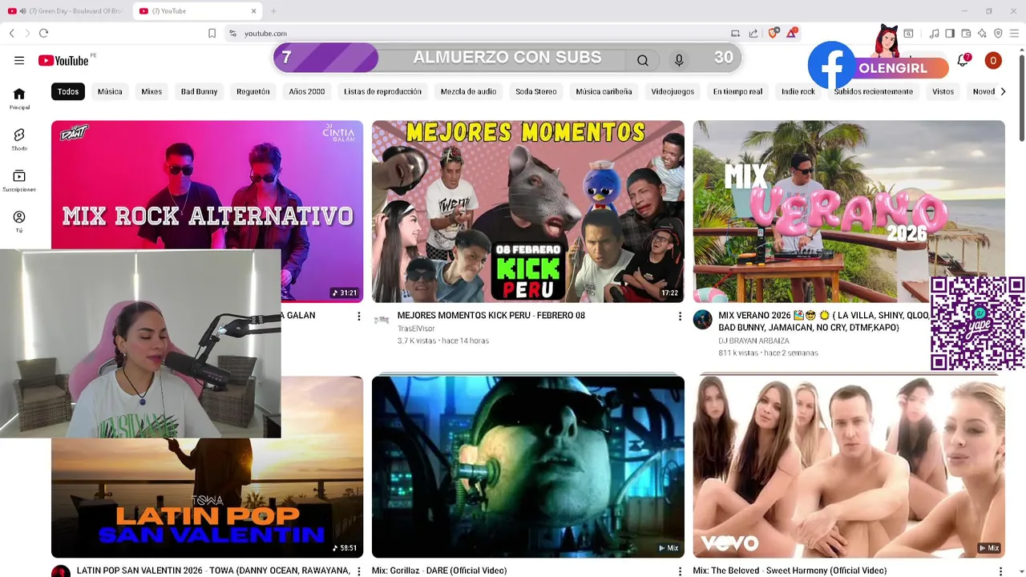Select the Indie rock chip
The image size is (1026, 577).
[x=798, y=91]
